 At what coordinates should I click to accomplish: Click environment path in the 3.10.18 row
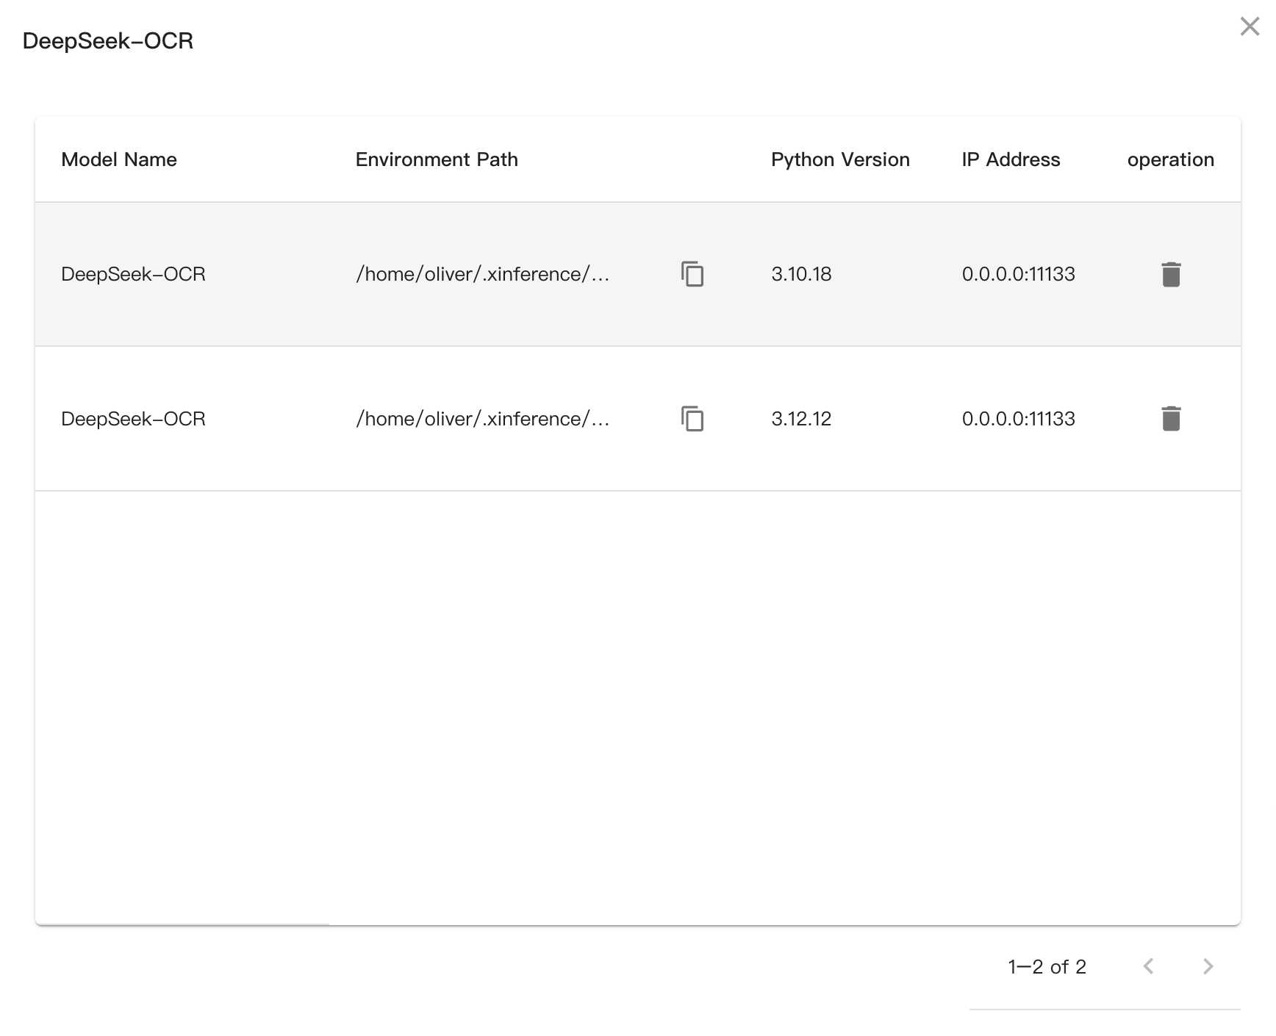tap(483, 274)
